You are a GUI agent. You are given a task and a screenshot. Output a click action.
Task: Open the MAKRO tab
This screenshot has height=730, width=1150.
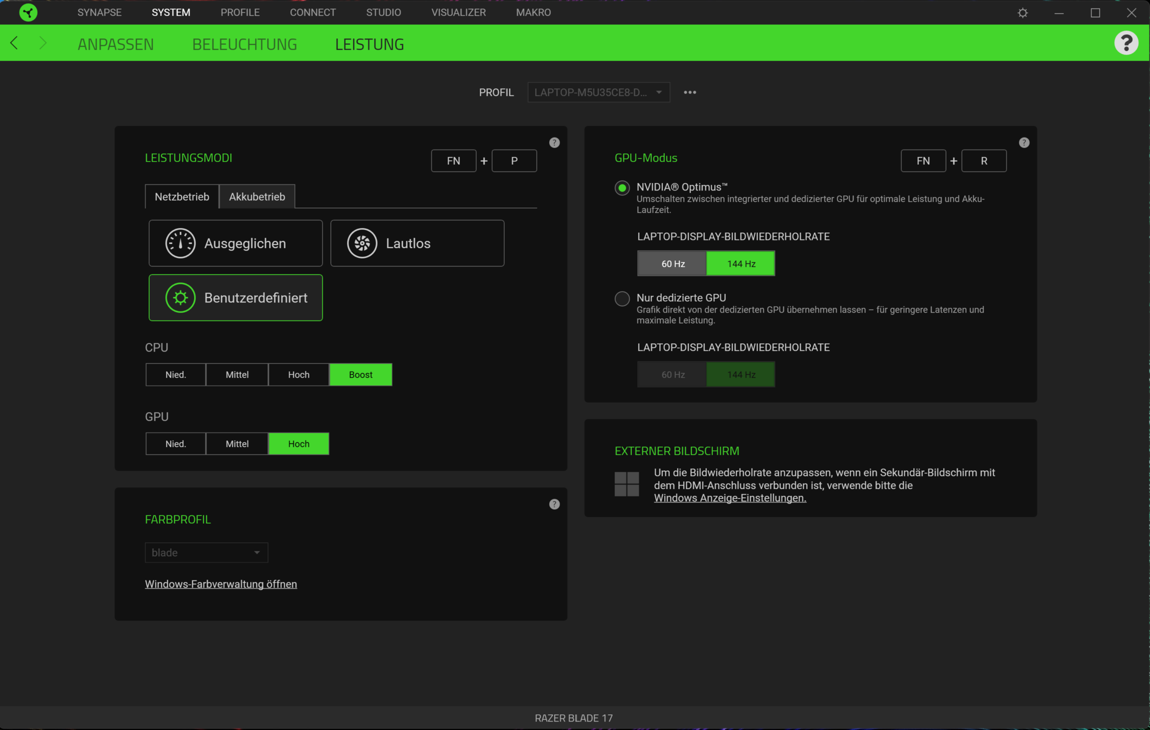tap(533, 12)
